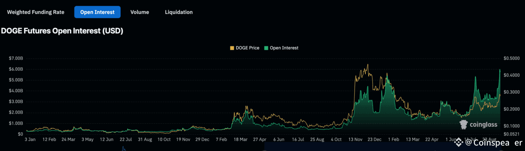Screen dimensions: 525x151
Task: Toggle the DOGE Price legend series
Action: point(245,48)
